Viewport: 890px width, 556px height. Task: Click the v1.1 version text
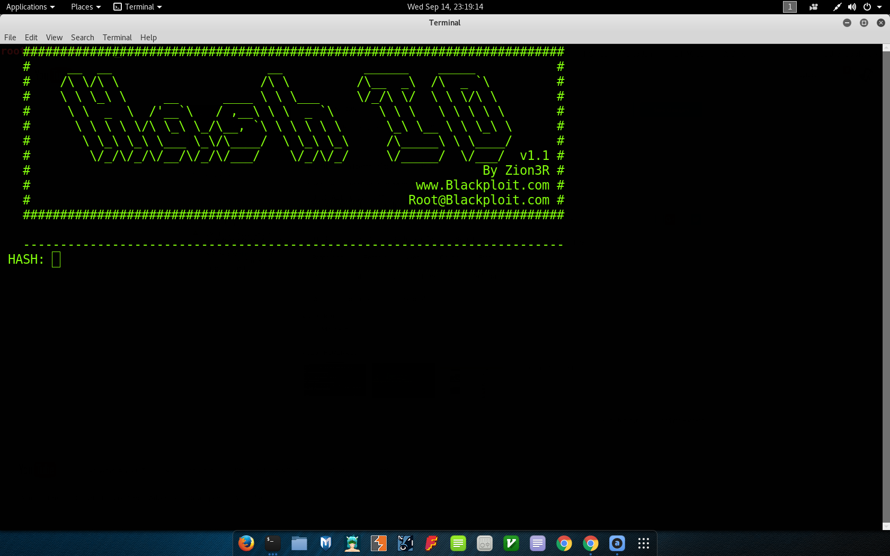535,156
